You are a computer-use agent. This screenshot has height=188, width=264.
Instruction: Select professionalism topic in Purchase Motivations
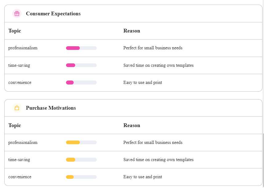[23, 142]
